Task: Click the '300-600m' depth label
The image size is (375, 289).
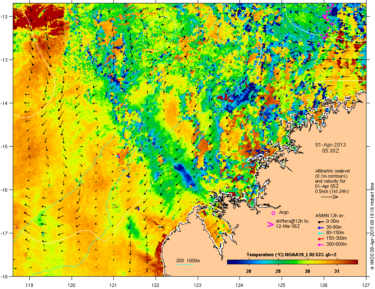Action: pyautogui.click(x=336, y=244)
